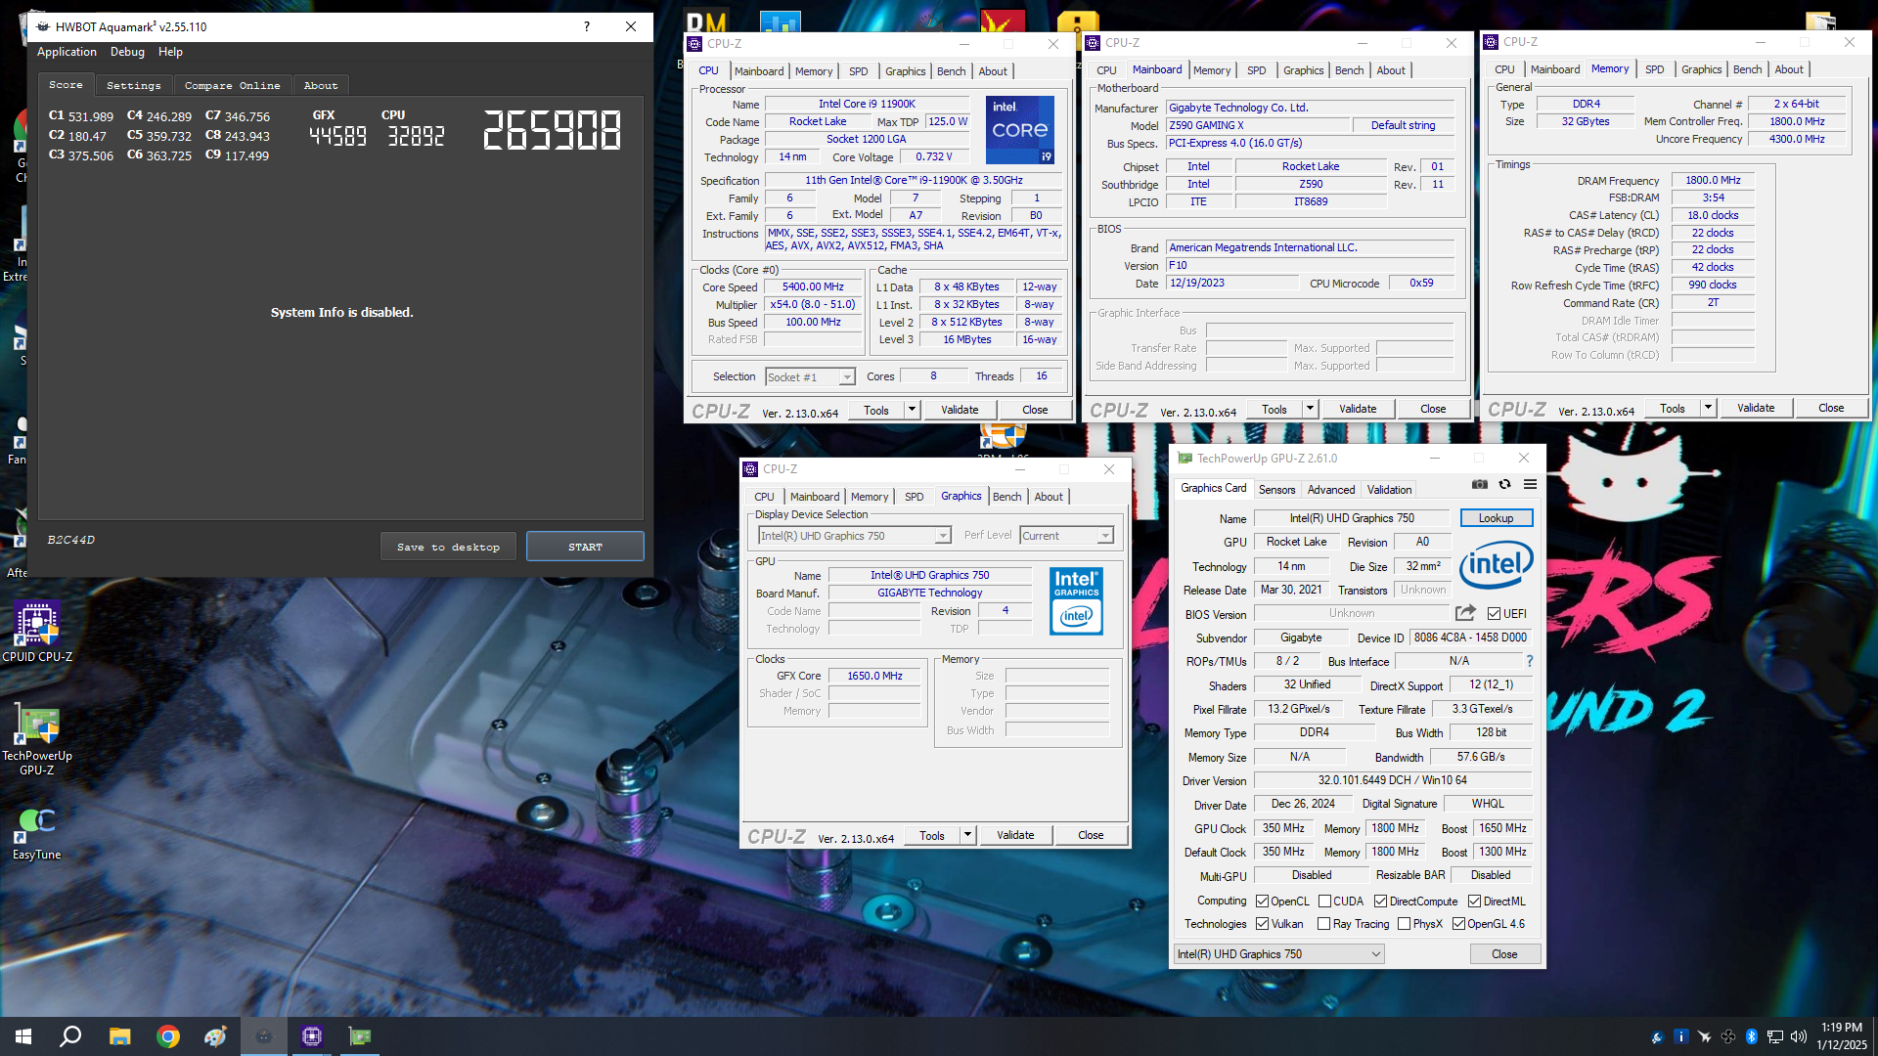Select the TechPowerUp GPU-Z desktop shortcut

[37, 740]
